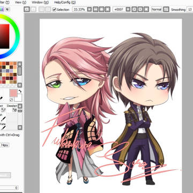The height and width of the screenshot is (193, 193).
Task: Swap foreground and background colors via curved arrow
Action: point(20,91)
